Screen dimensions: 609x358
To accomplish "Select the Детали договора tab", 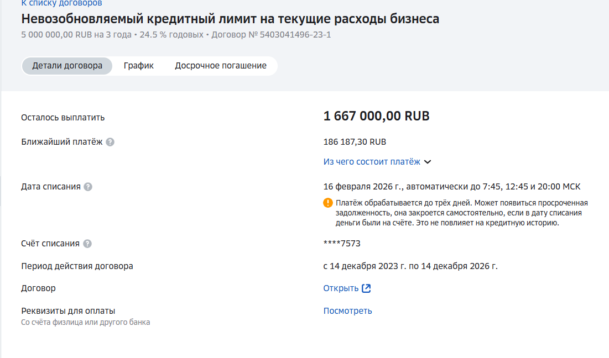I will 67,66.
